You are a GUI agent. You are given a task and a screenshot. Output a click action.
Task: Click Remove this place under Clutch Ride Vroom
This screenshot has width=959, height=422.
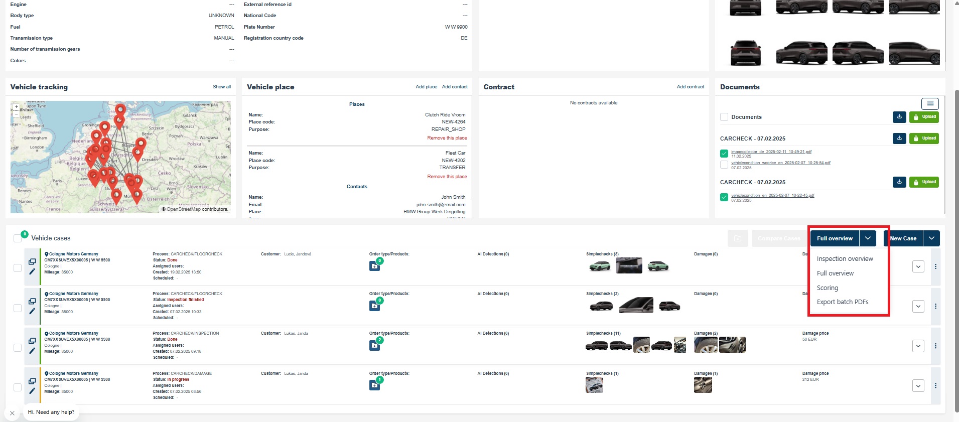(x=447, y=138)
